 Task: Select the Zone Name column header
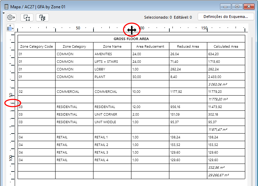coord(112,47)
